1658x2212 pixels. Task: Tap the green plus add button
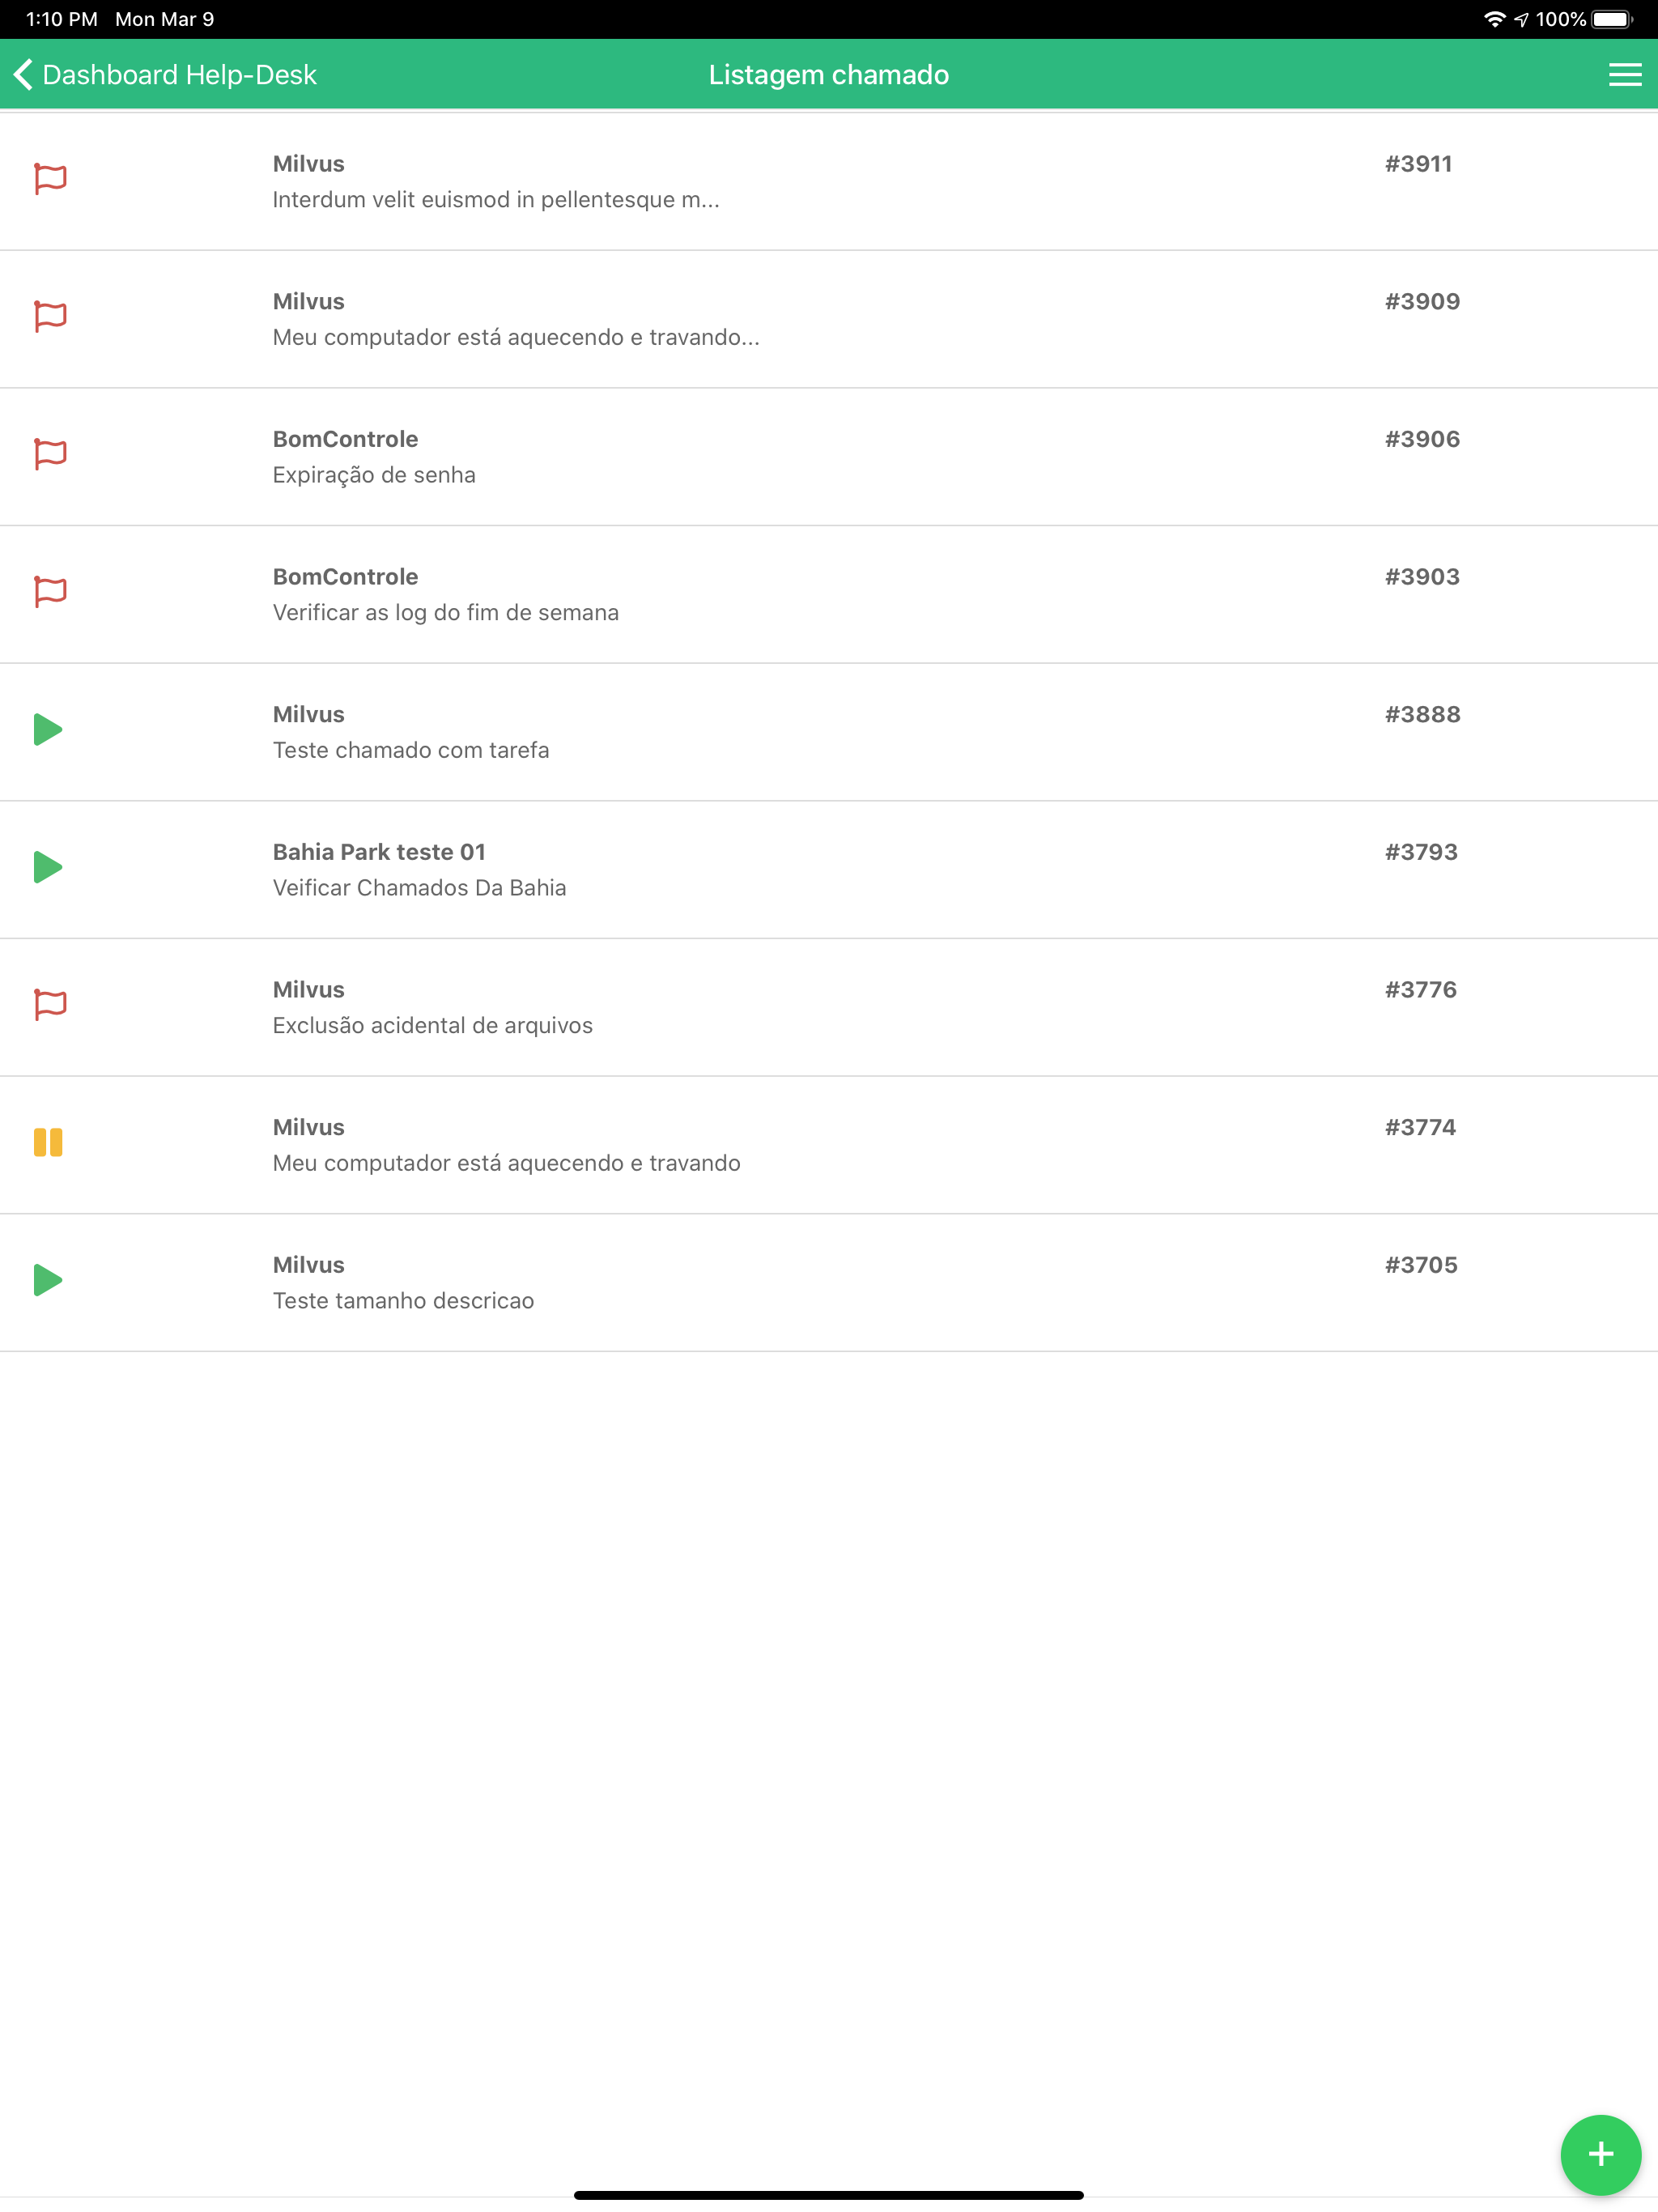[1600, 2153]
